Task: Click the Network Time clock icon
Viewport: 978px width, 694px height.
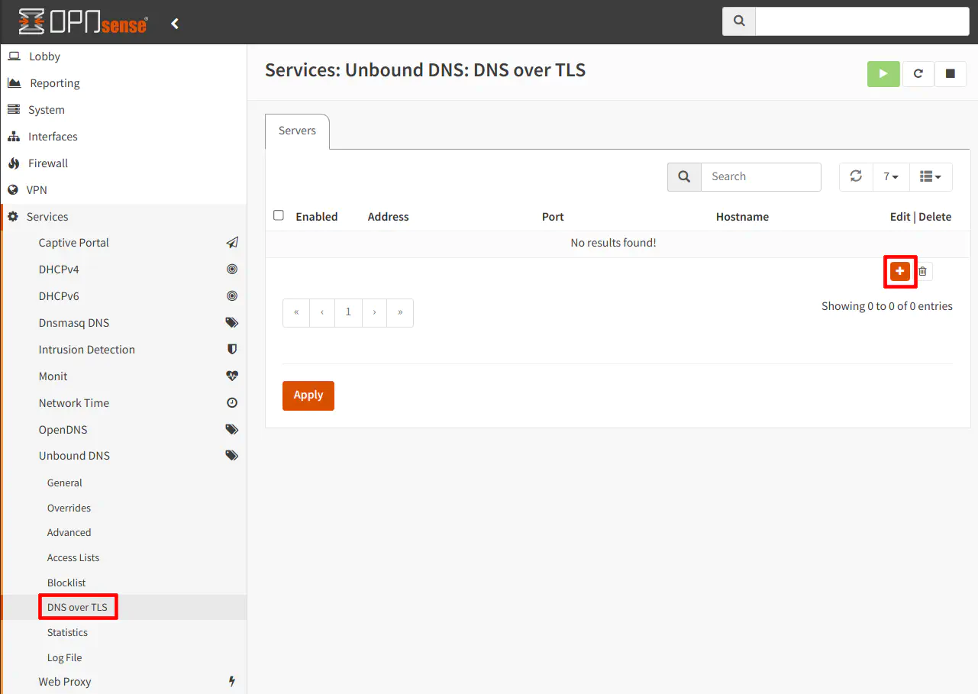Action: click(x=232, y=403)
